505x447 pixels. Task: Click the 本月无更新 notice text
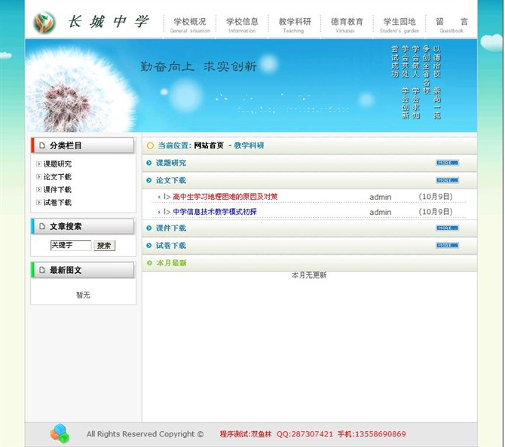[309, 275]
